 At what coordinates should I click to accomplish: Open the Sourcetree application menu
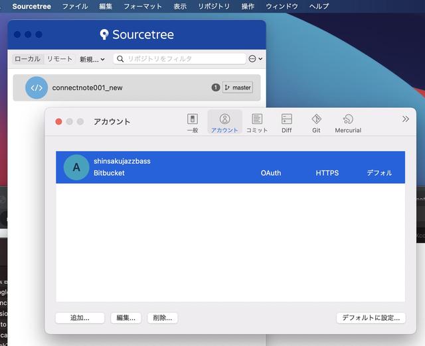[31, 6]
